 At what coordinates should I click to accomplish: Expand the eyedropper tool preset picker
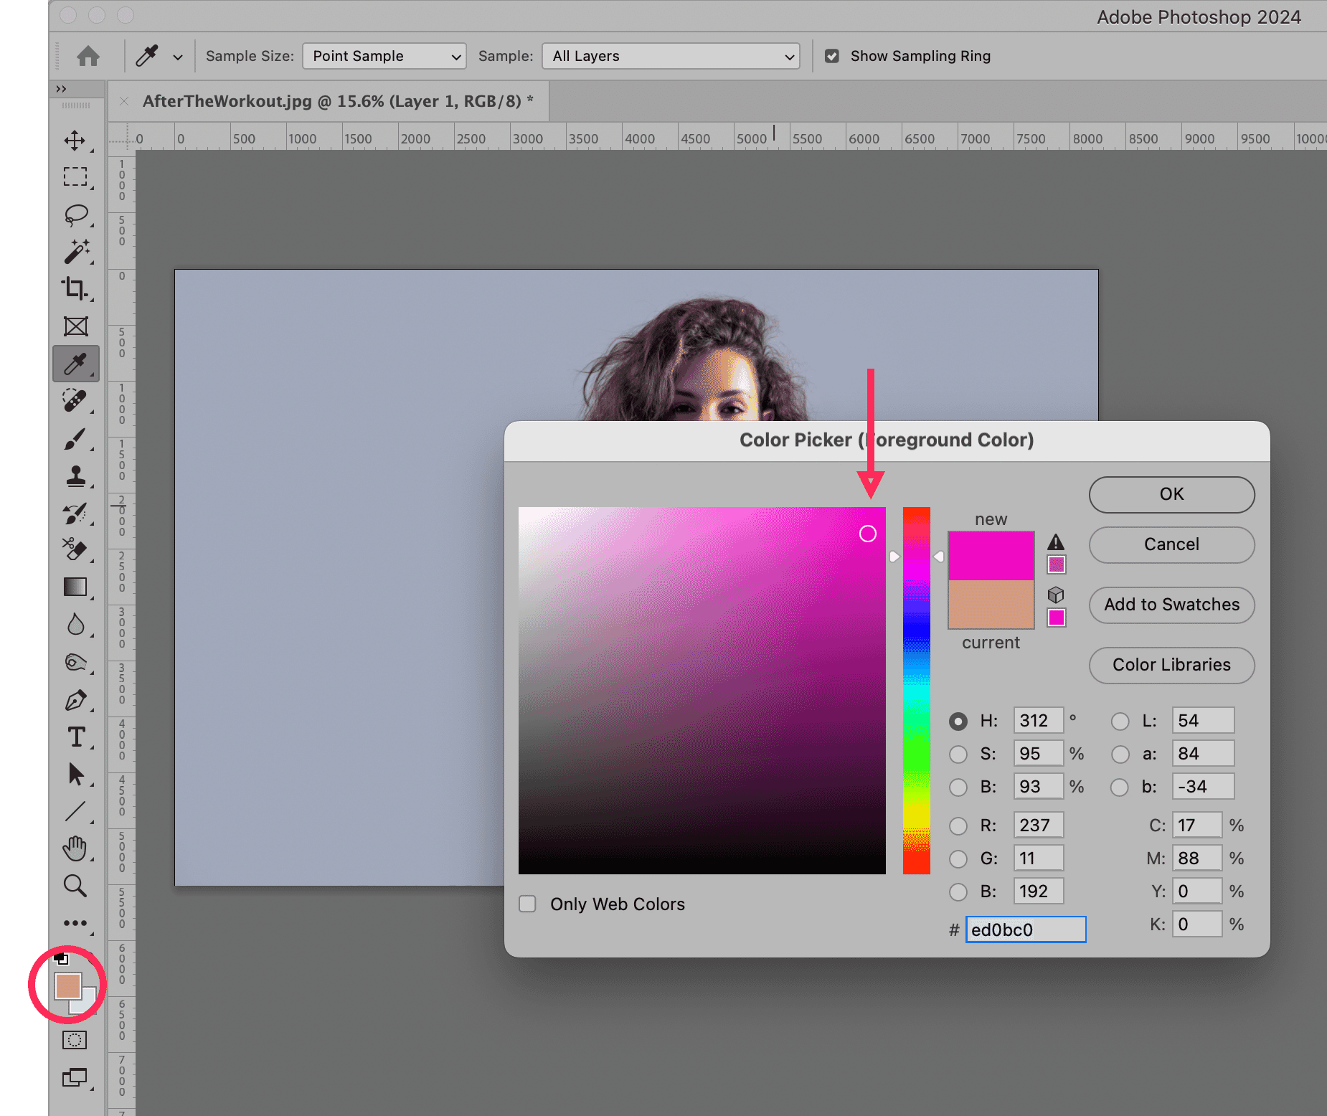tap(178, 57)
